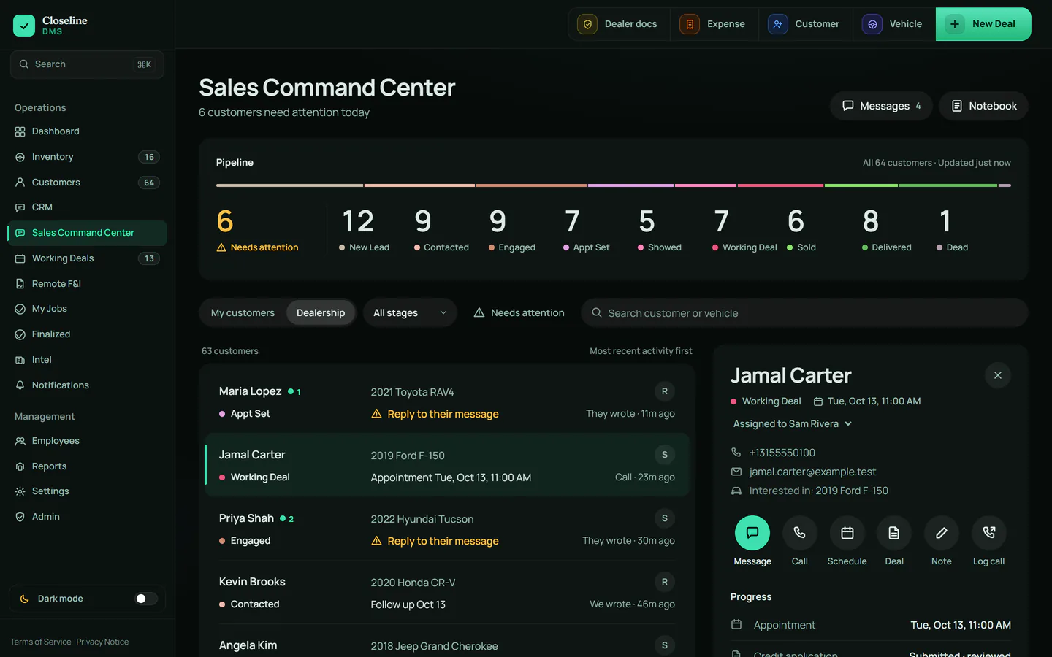Filter pipeline by the 12 New Lead stage
Screen dimensions: 1052x657
pyautogui.click(x=364, y=229)
